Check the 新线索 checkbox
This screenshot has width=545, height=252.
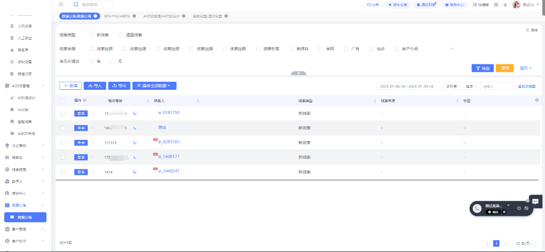click(x=92, y=35)
